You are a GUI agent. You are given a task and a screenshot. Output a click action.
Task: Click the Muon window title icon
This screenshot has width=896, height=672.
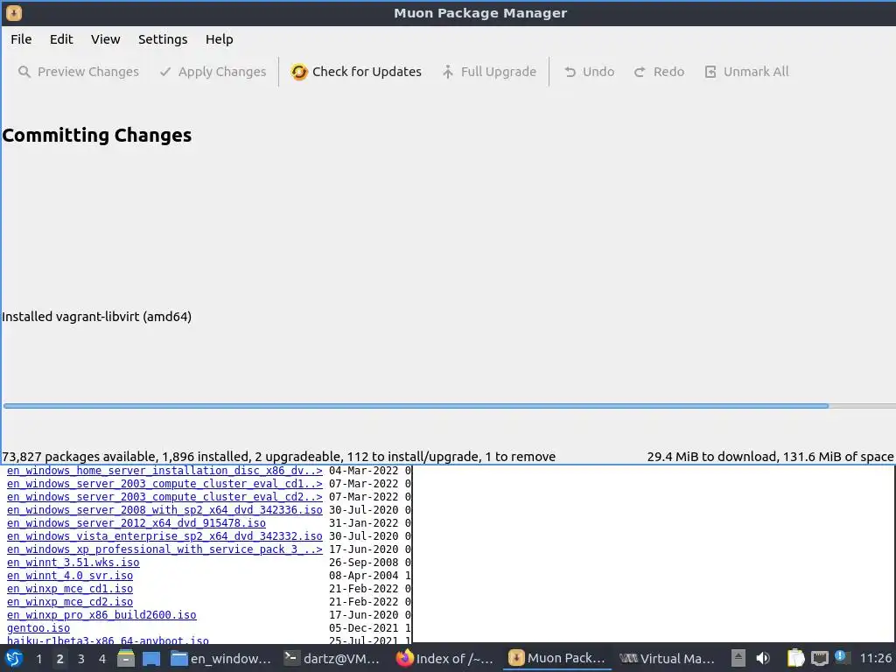(14, 12)
